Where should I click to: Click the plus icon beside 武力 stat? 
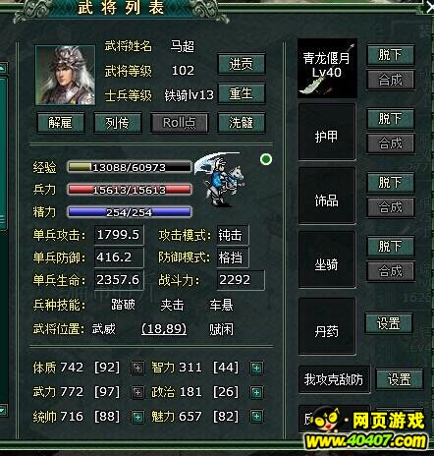pyautogui.click(x=137, y=392)
